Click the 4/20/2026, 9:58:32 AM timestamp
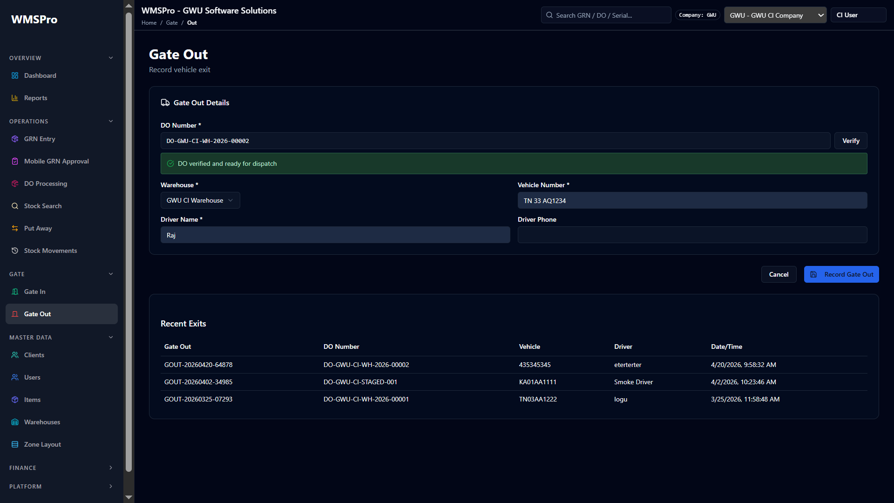Image resolution: width=894 pixels, height=503 pixels. (x=744, y=365)
